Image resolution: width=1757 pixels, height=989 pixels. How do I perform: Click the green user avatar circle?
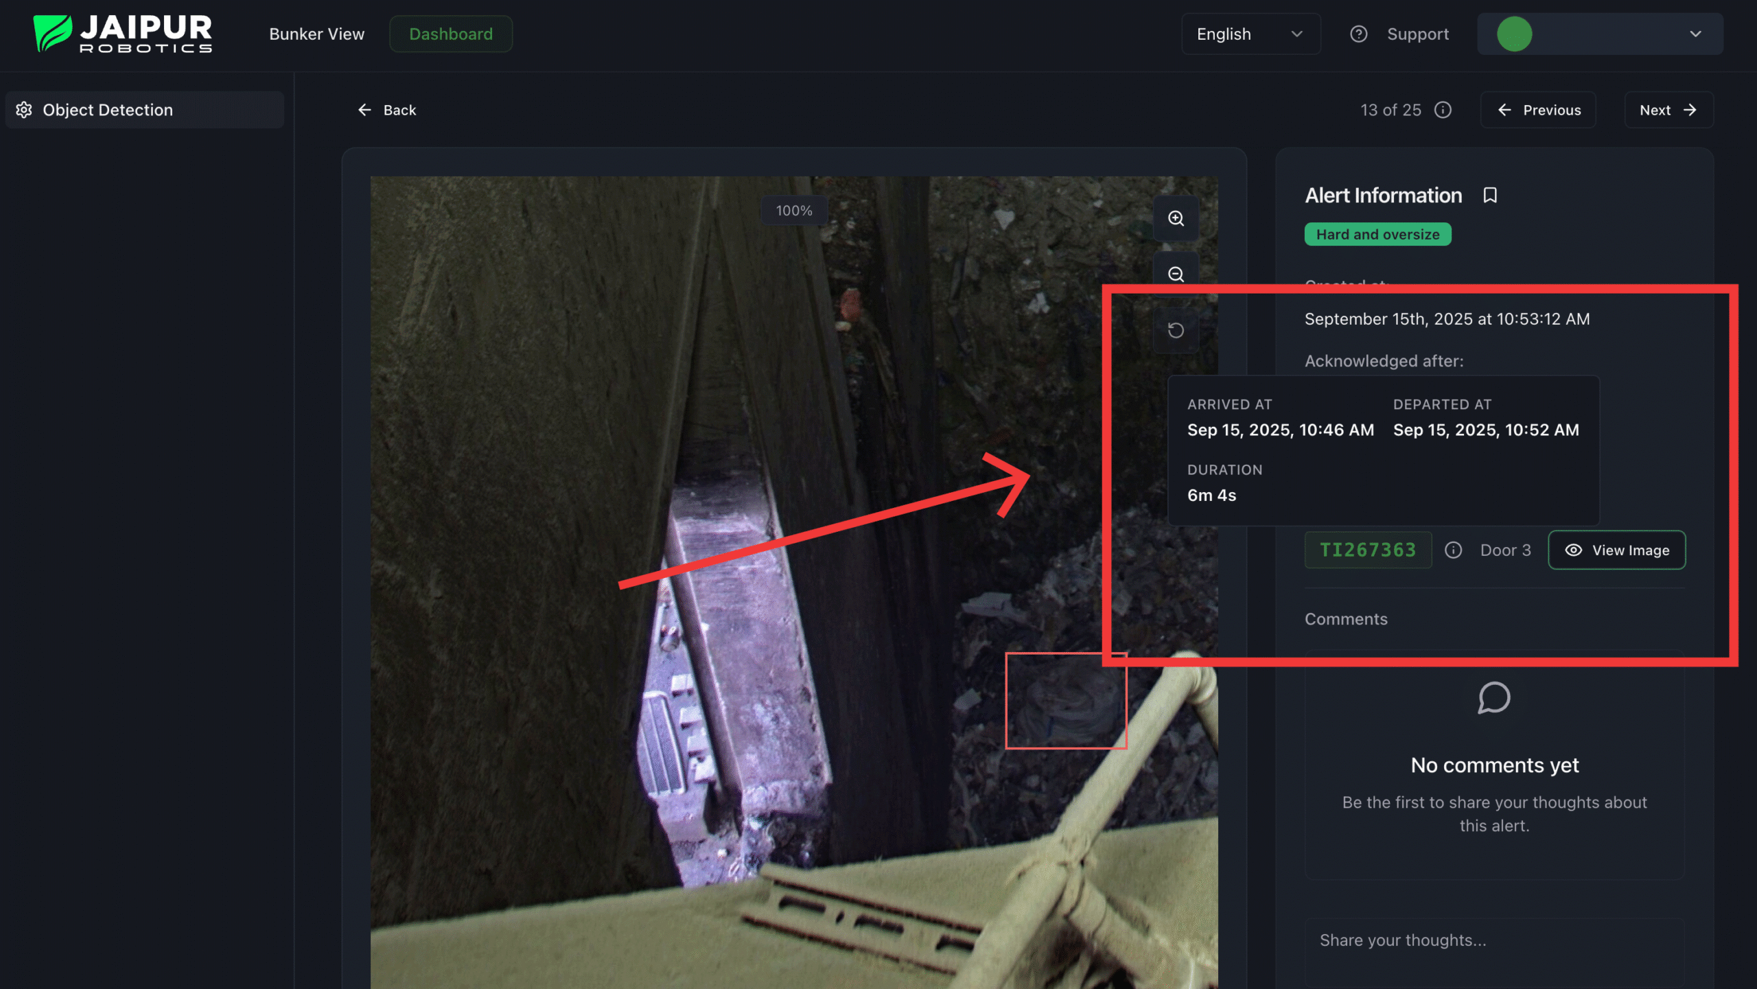[x=1514, y=34]
